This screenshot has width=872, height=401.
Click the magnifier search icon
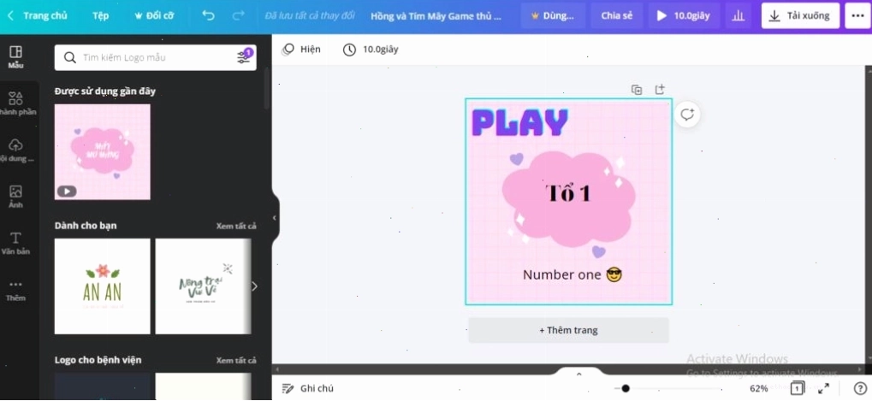69,57
